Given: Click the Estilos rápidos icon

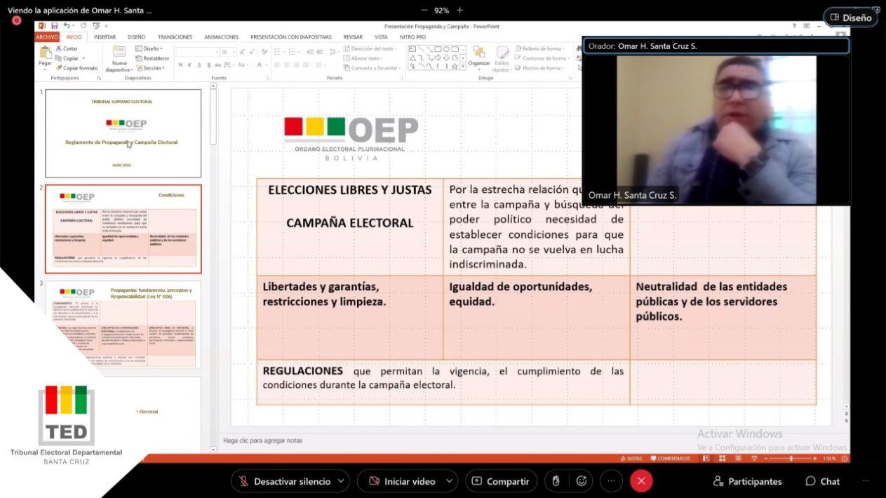Looking at the screenshot, I should 502,58.
